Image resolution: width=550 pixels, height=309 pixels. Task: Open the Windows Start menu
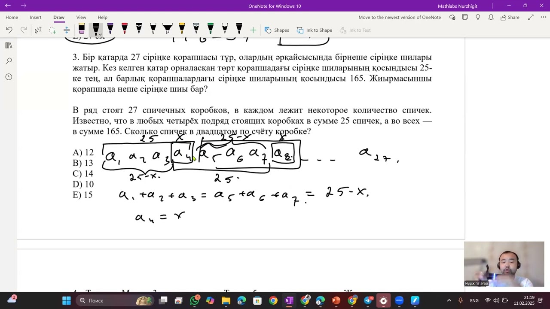(x=67, y=300)
